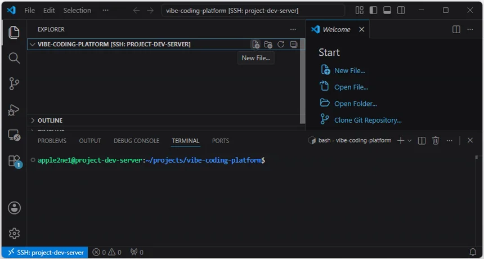Viewport: 484px width, 259px height.
Task: Click the Open File... link
Action: tap(351, 87)
